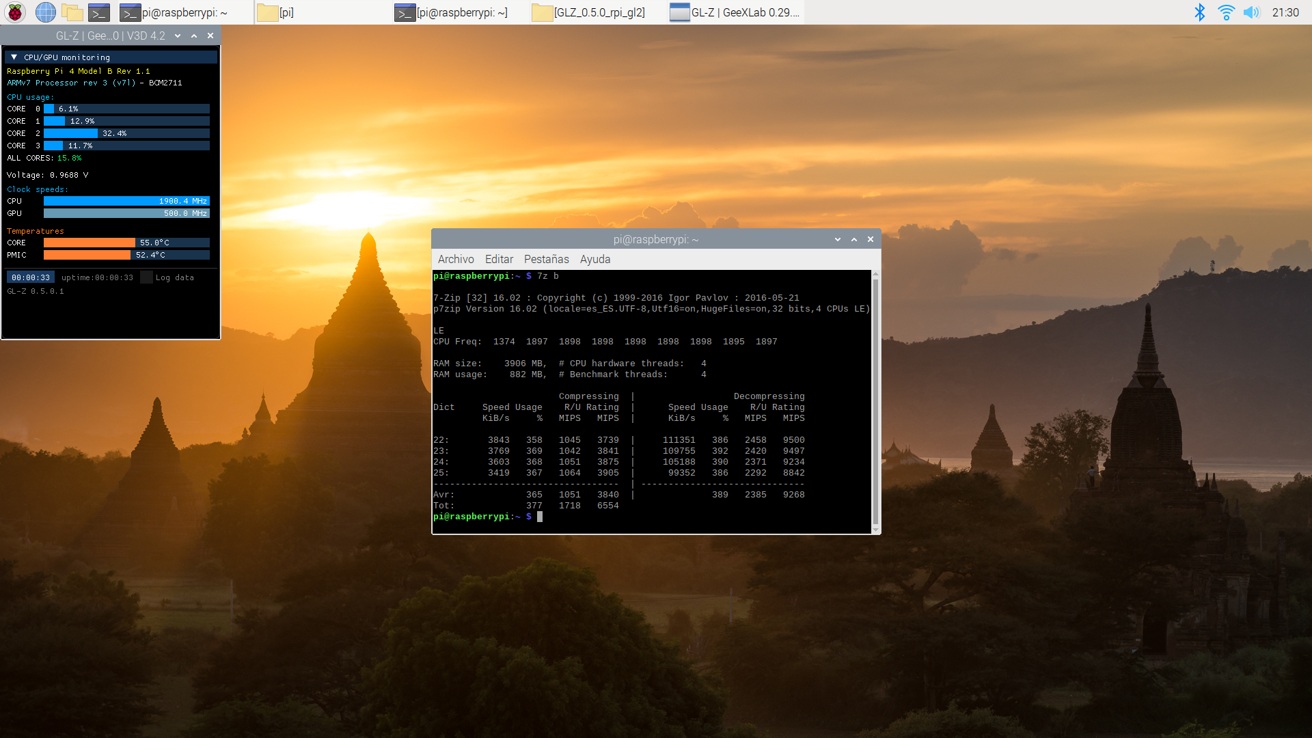Screen dimensions: 1312x738
Task: Click the terminal vertical scrollbar
Action: click(875, 402)
